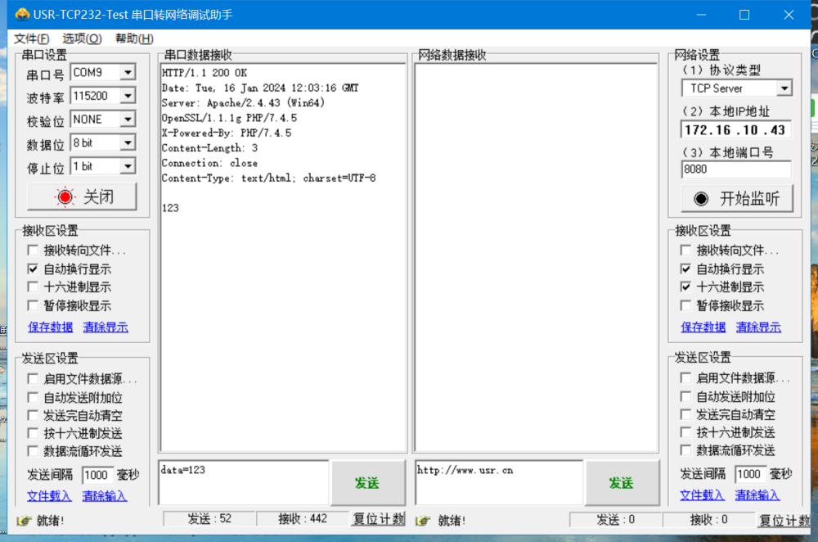Enable network 暂停接收显示 checkbox
818x542 pixels.
coord(685,305)
